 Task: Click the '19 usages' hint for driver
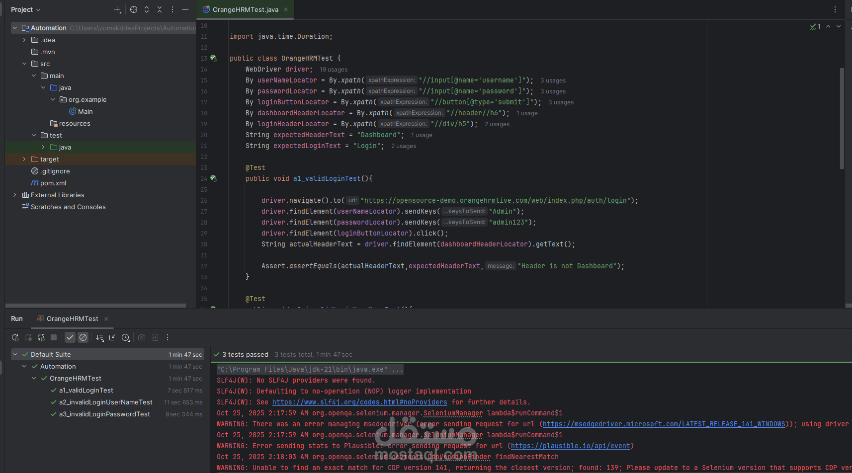[x=334, y=70]
